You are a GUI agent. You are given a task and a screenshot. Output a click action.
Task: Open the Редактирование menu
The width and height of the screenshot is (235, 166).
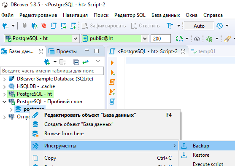click(38, 15)
